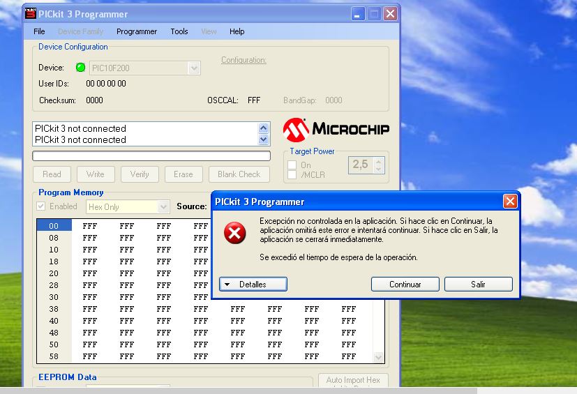Select address row 08 in memory grid

coord(54,238)
